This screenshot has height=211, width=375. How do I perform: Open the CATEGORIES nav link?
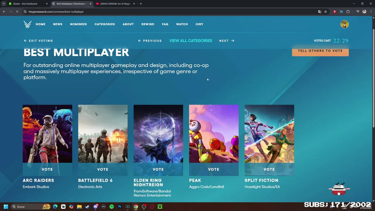point(105,24)
